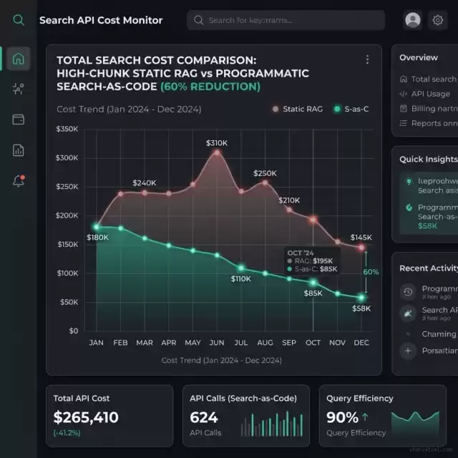
Task: Open the bar chart reports sidebar icon
Action: (x=18, y=150)
